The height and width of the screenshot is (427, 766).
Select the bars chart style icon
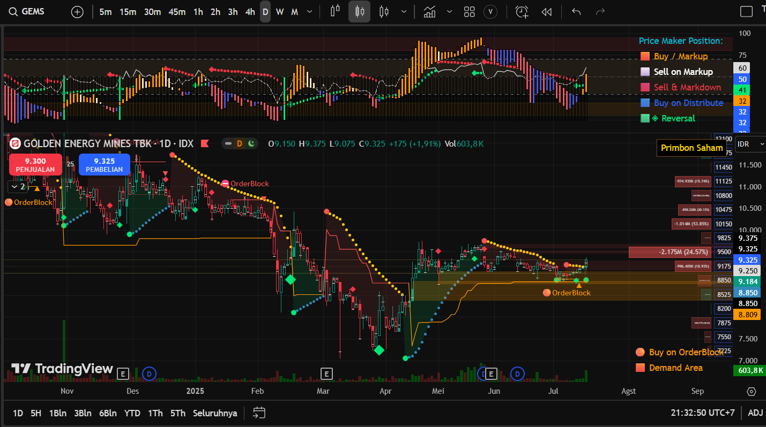pyautogui.click(x=336, y=11)
